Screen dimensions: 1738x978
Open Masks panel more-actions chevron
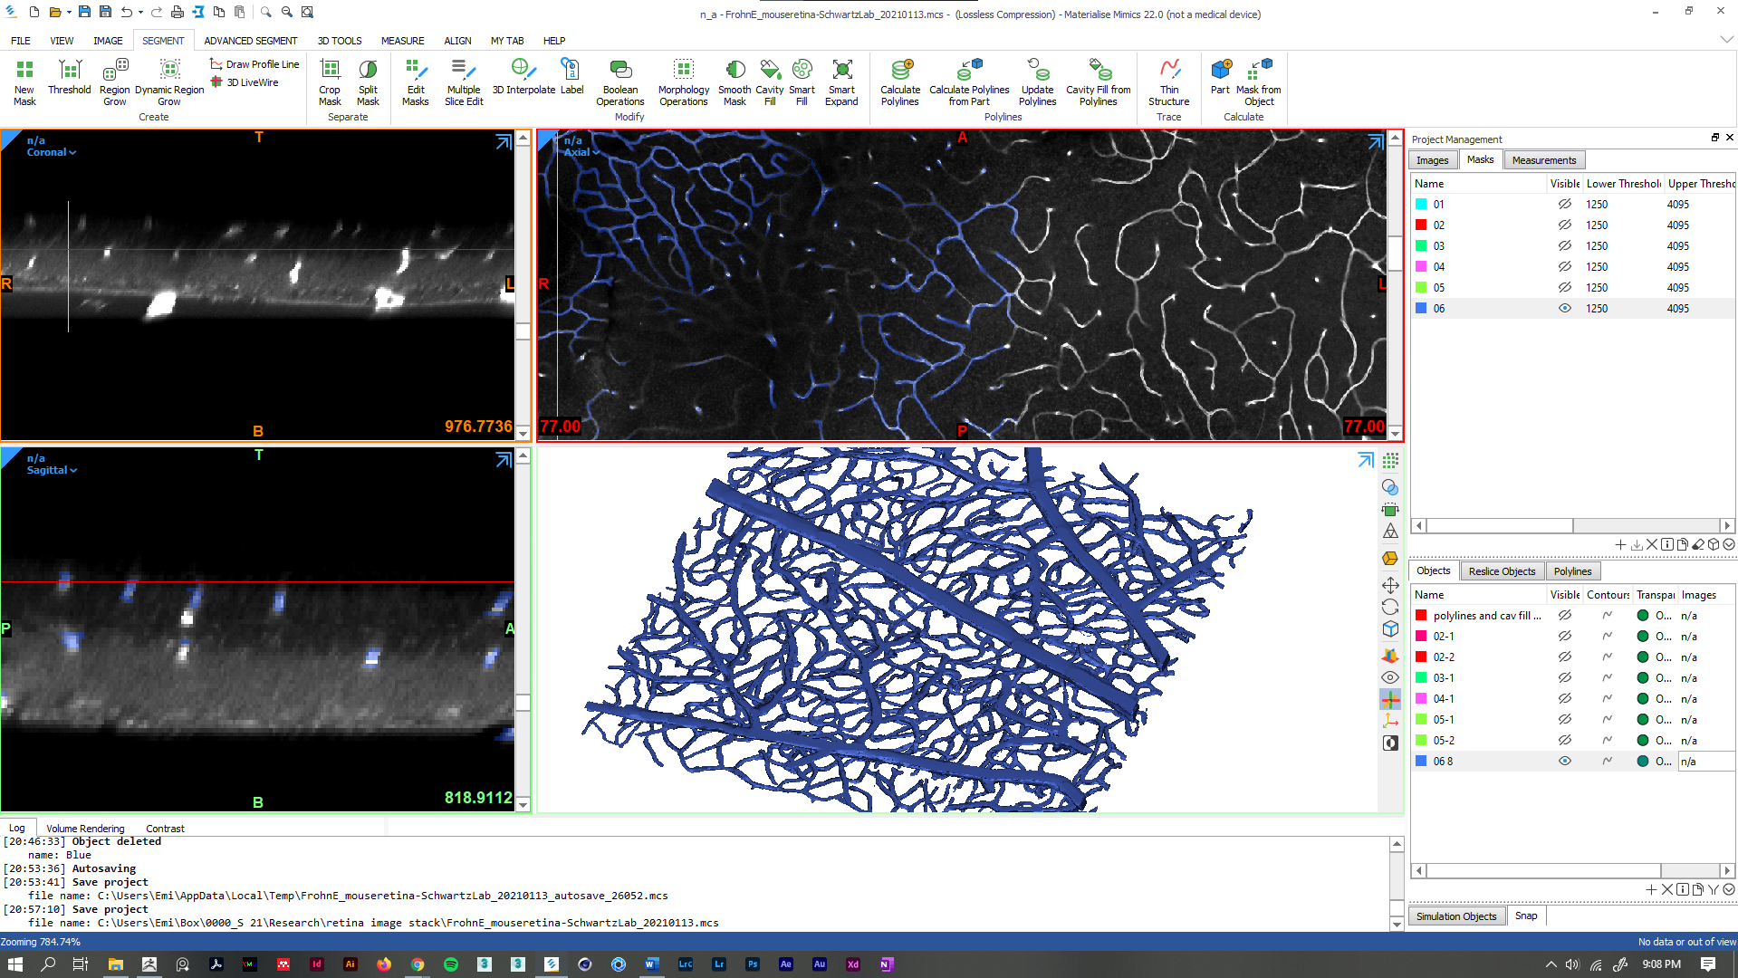tap(1729, 544)
